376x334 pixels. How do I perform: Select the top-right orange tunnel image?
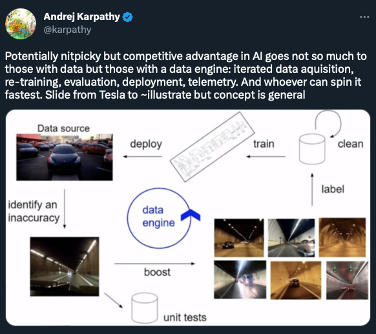pyautogui.click(x=342, y=237)
